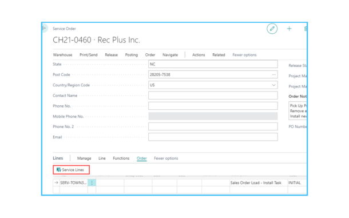The width and height of the screenshot is (349, 218).
Task: Click the Lines section heading
Action: click(x=58, y=158)
